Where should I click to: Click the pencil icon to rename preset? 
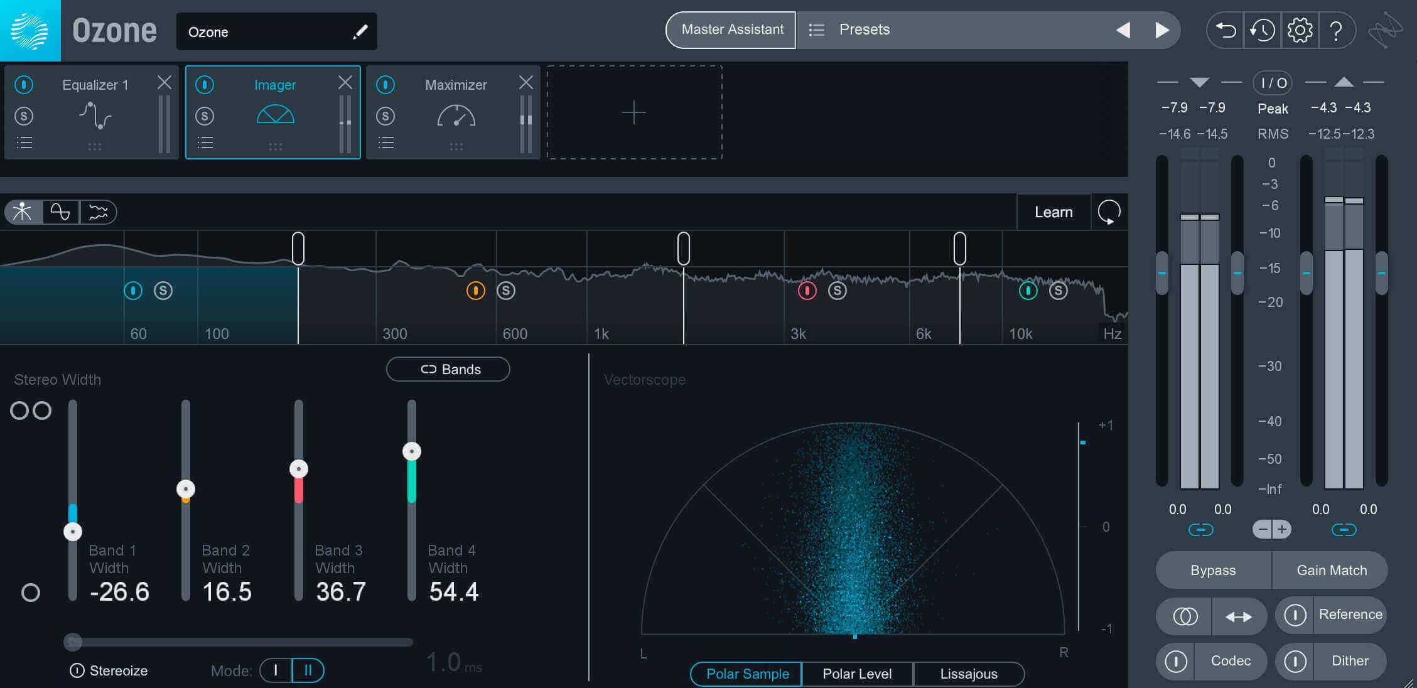coord(360,31)
